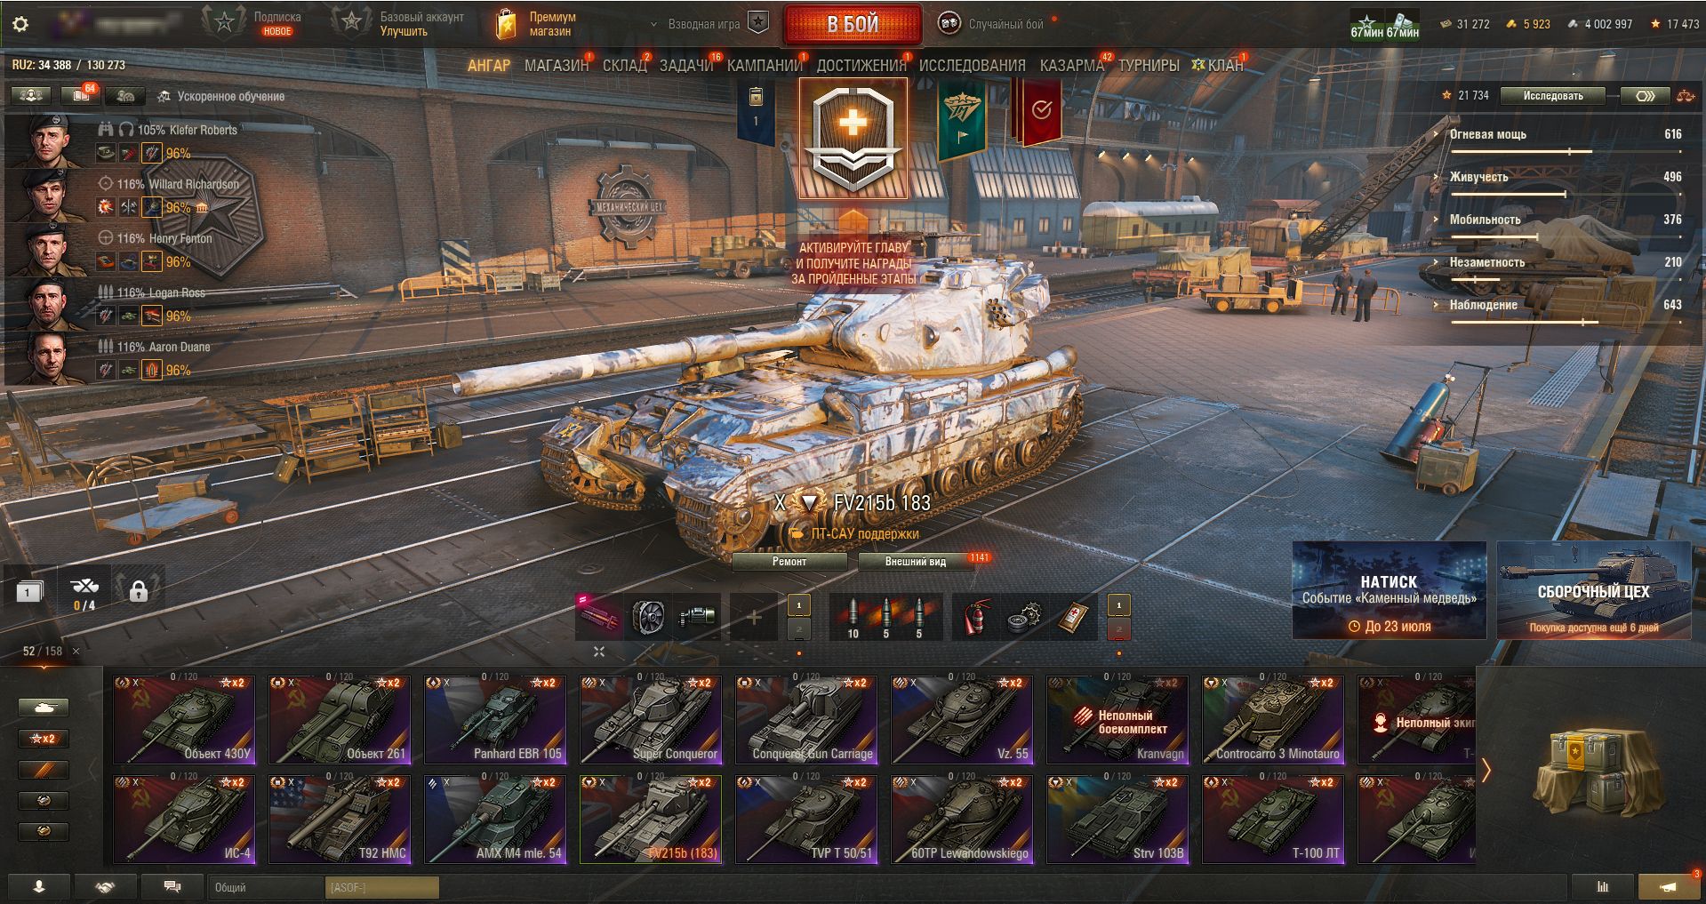Toggle the x2 bonus filter in carousel

tap(44, 739)
